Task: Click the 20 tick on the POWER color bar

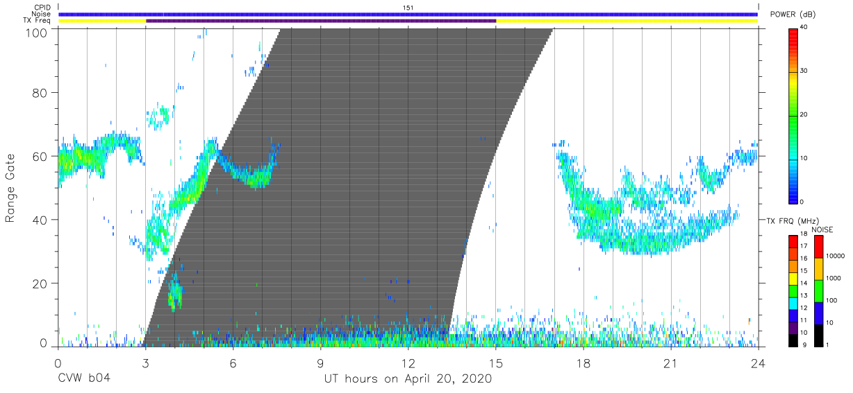Action: [x=804, y=114]
